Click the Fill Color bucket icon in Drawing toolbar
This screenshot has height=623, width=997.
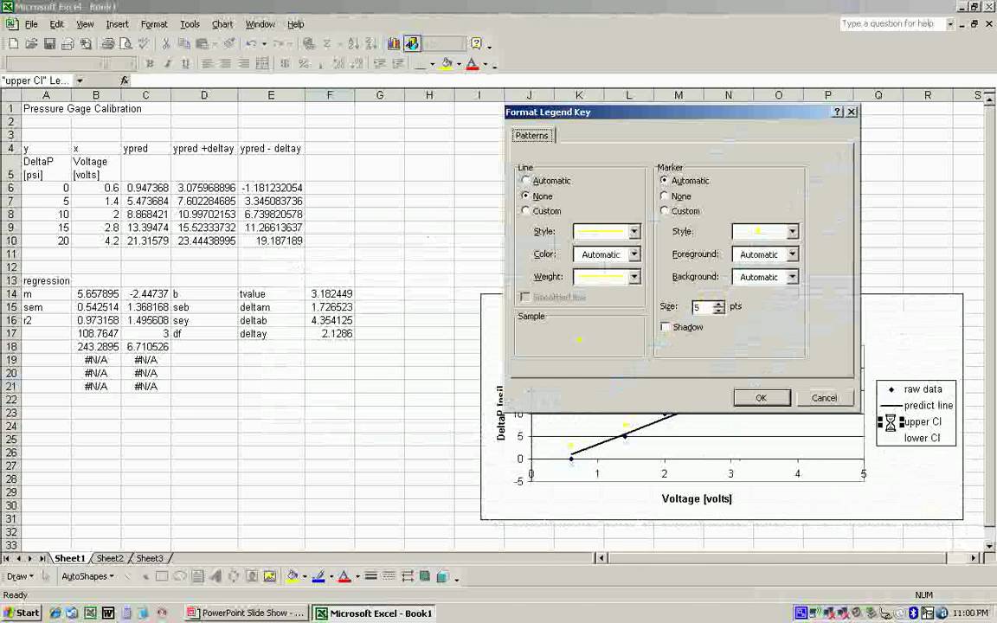tap(293, 576)
